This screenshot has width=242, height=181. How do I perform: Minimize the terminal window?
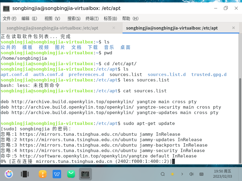click(x=216, y=8)
